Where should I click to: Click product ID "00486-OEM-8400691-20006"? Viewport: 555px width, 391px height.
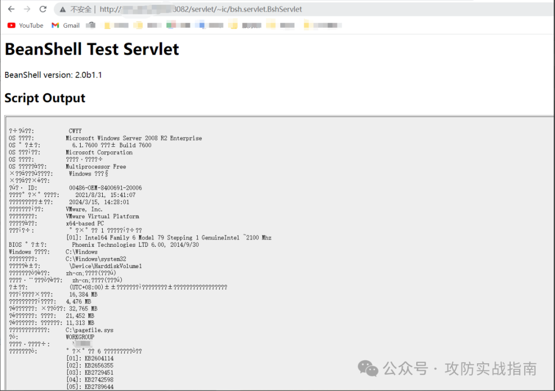pyautogui.click(x=105, y=188)
